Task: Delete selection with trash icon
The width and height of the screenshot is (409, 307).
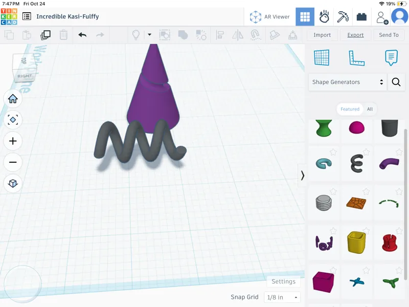Action: pos(63,35)
